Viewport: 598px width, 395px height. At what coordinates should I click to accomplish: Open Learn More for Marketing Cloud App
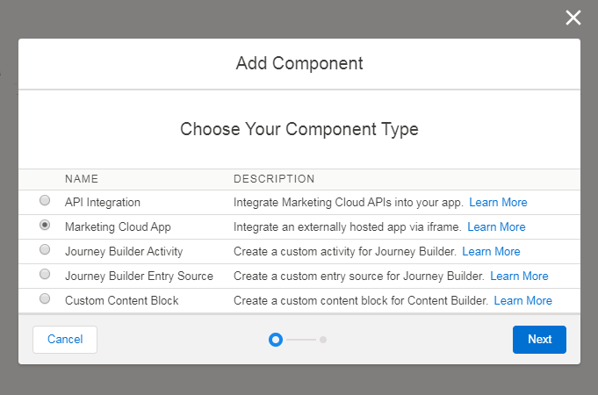[496, 227]
